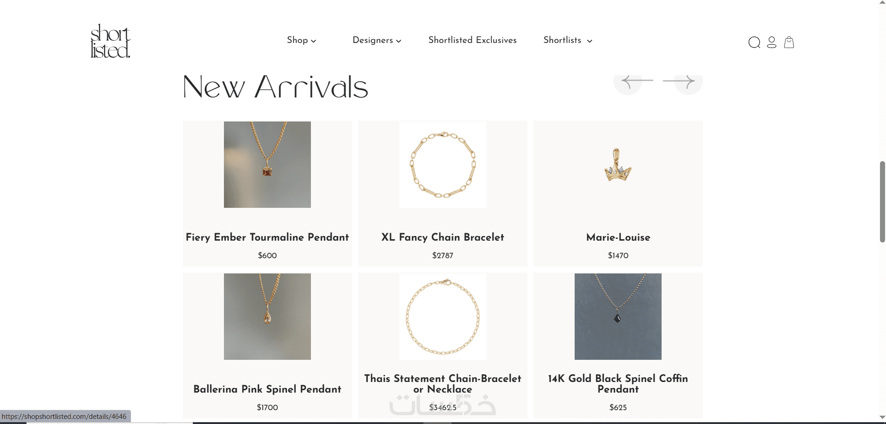Screen dimensions: 886x424
Task: Select Ballerina Pink Spinel Pendant title
Action: pyautogui.click(x=267, y=389)
